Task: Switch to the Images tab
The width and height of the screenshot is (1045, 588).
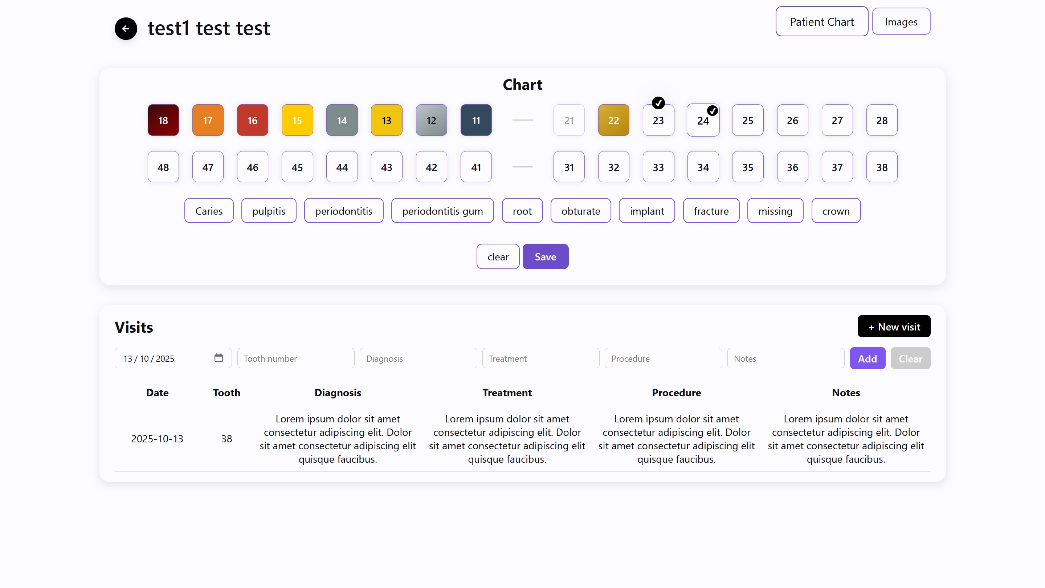Action: pos(901,21)
